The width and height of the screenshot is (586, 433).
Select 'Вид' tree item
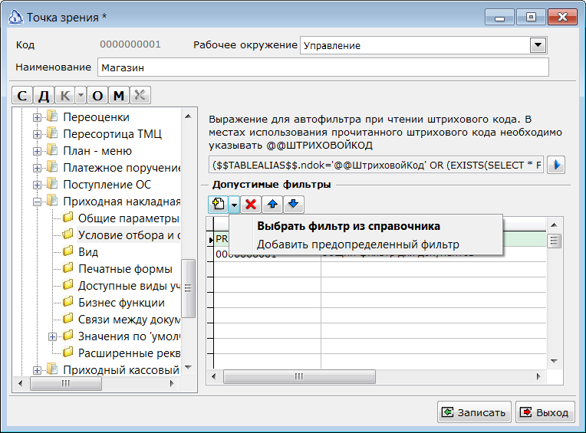88,252
